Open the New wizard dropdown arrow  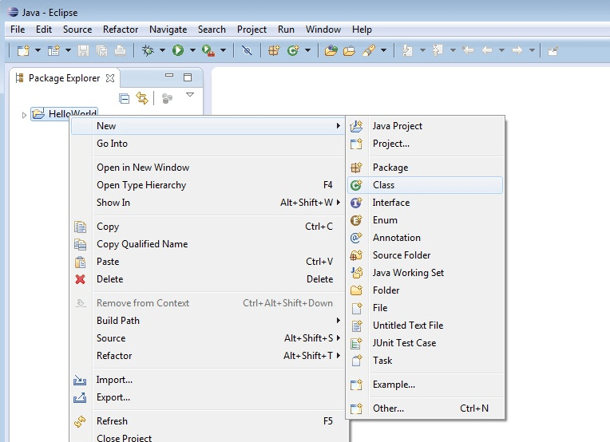(38, 50)
